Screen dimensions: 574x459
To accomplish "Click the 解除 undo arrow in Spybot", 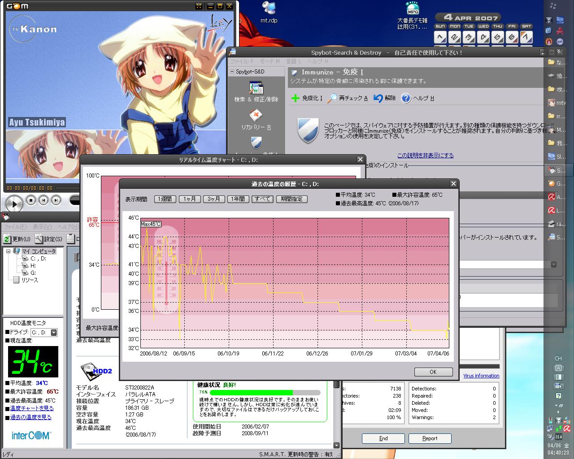I will [x=385, y=98].
